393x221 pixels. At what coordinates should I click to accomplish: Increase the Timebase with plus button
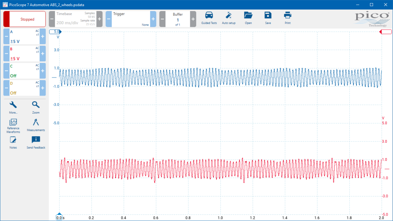[x=99, y=19]
